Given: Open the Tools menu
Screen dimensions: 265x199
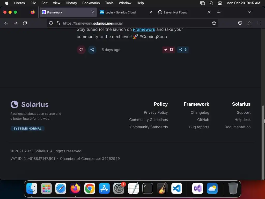Looking at the screenshot, I should pos(109,3).
